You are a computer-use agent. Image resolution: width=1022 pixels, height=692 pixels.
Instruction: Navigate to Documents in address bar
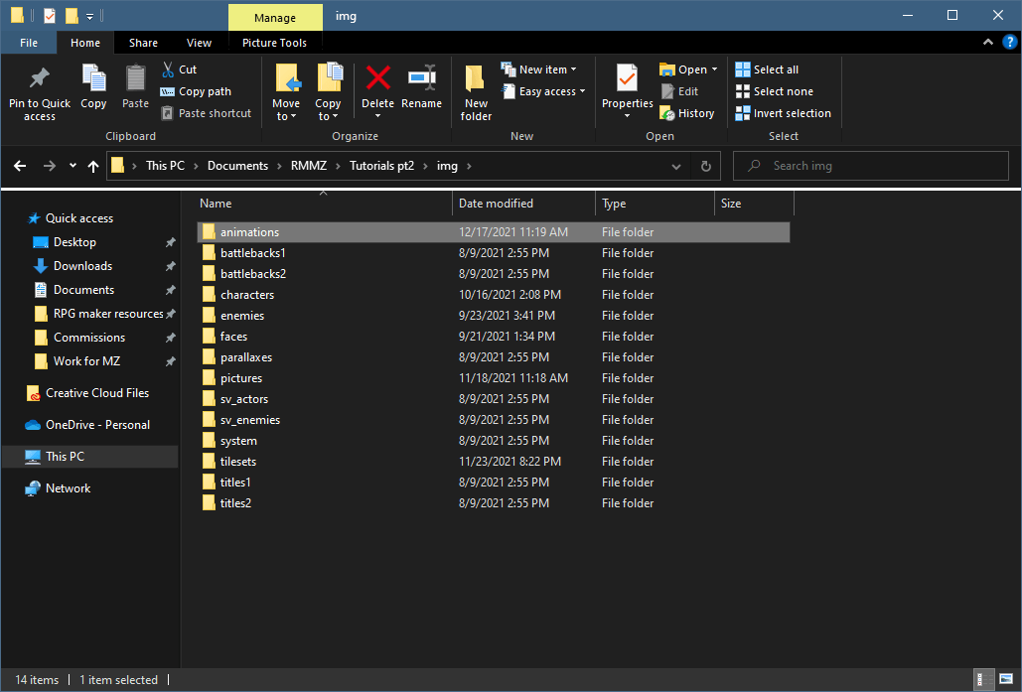tap(238, 166)
